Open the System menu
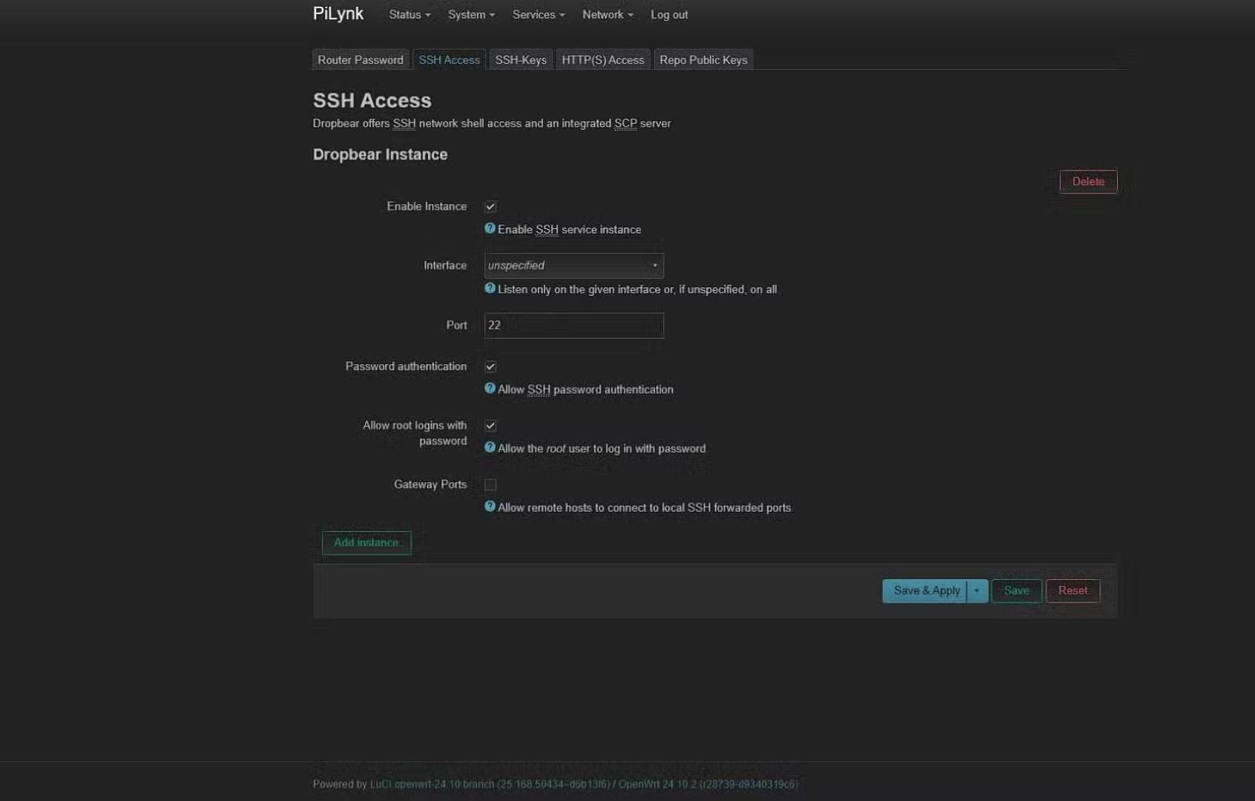The height and width of the screenshot is (801, 1255). [470, 15]
